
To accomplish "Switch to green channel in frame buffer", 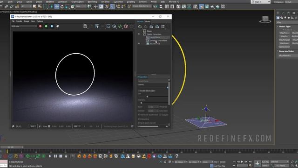I will point(46,26).
